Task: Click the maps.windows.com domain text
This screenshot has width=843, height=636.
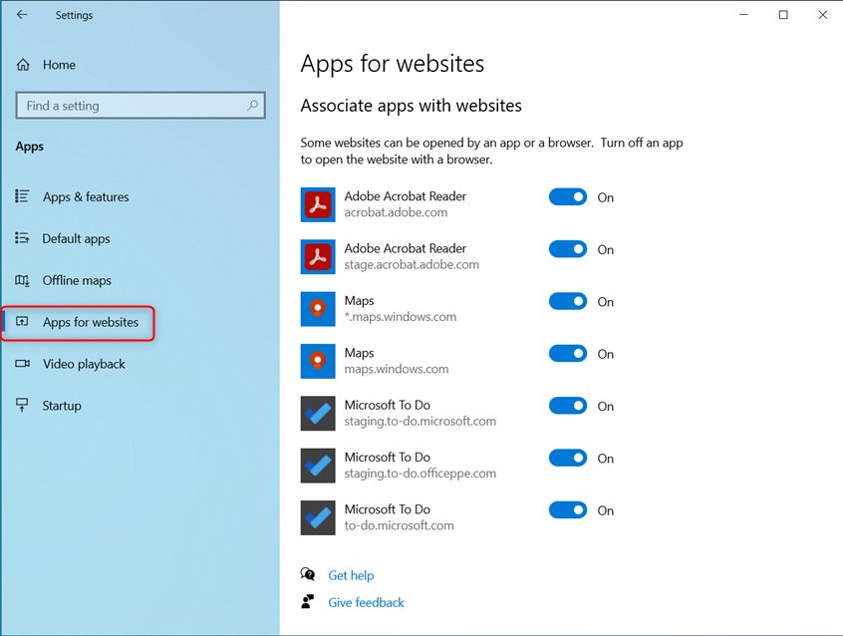Action: click(x=397, y=369)
